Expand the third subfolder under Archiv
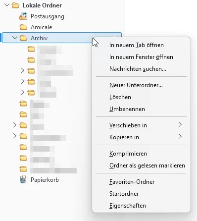This screenshot has width=197, height=221. point(23,70)
